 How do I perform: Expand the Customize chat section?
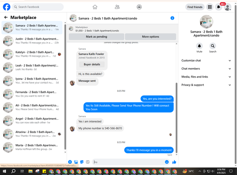(x=206, y=61)
